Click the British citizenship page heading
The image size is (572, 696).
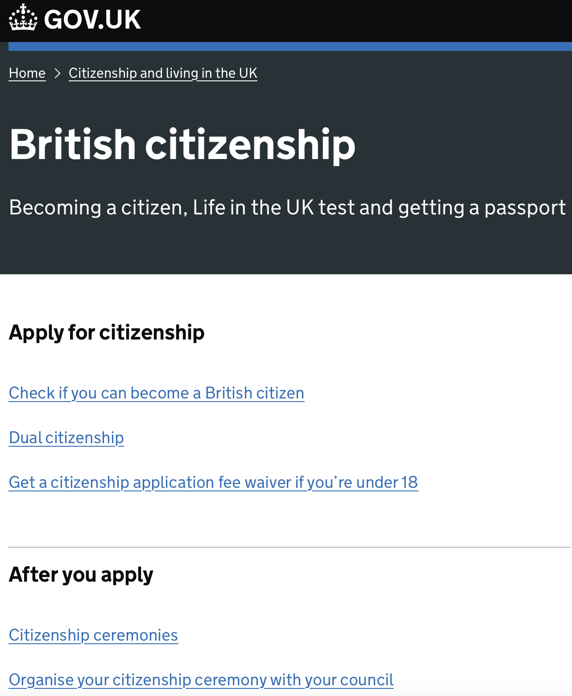point(182,144)
